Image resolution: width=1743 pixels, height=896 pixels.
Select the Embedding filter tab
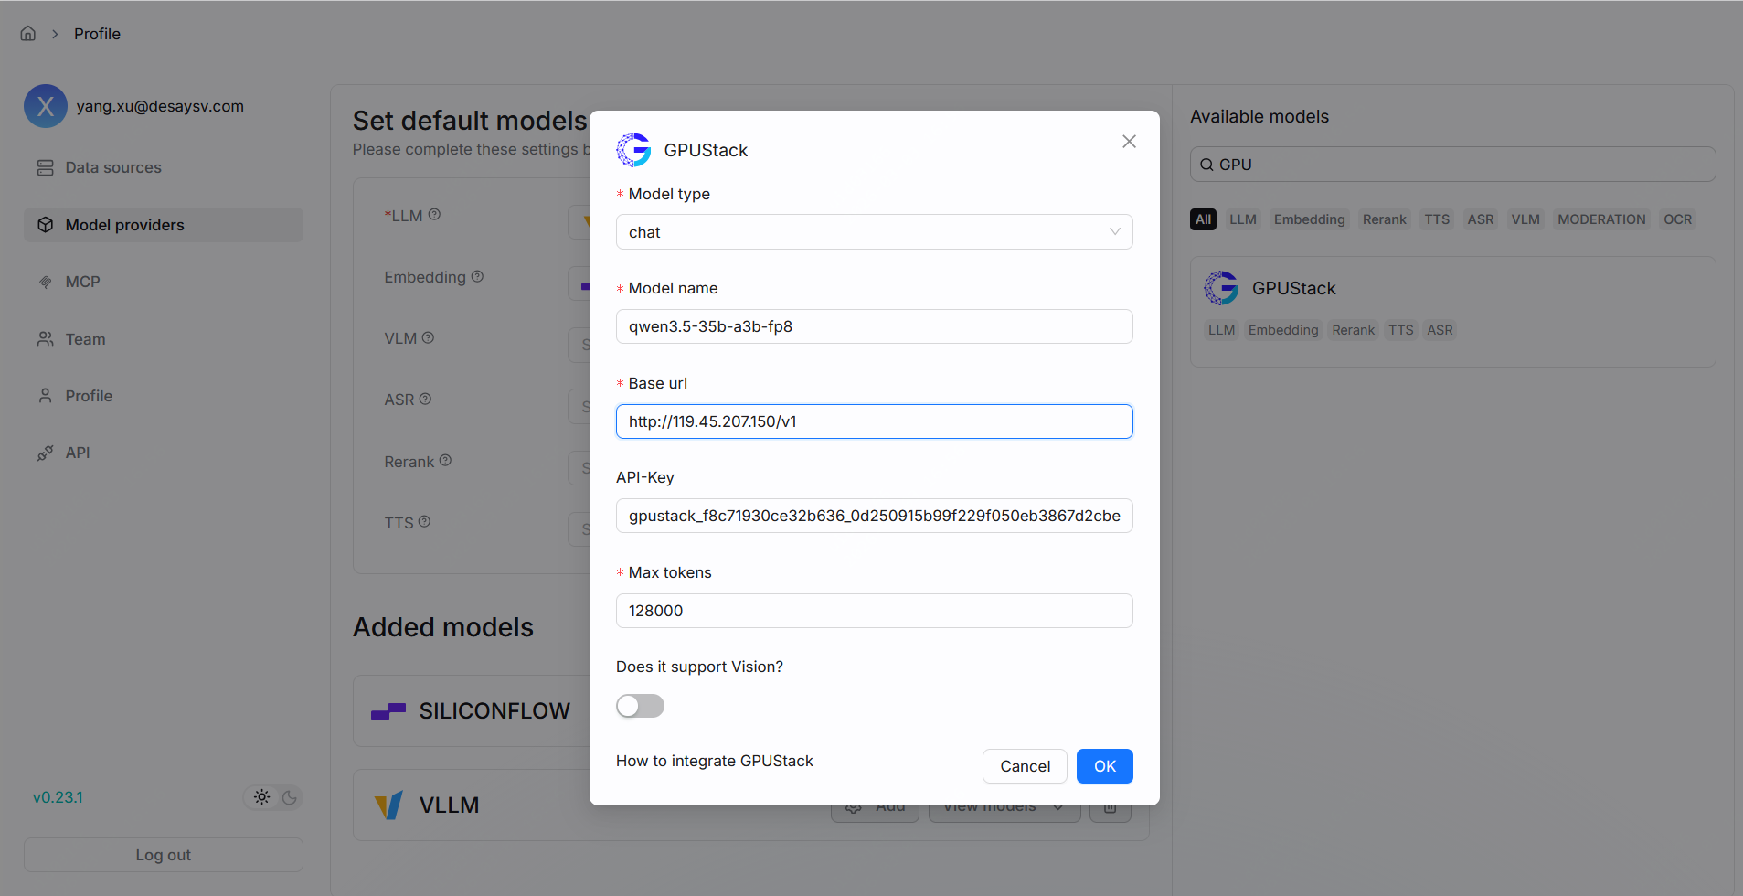pyautogui.click(x=1310, y=219)
